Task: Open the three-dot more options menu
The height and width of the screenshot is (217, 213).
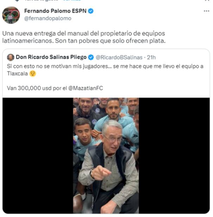Action: (x=206, y=11)
